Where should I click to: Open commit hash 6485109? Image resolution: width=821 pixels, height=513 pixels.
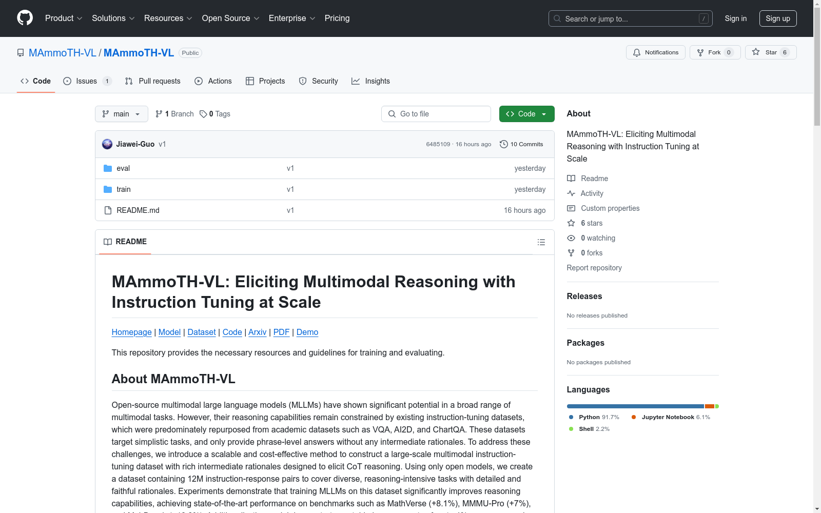pos(438,144)
